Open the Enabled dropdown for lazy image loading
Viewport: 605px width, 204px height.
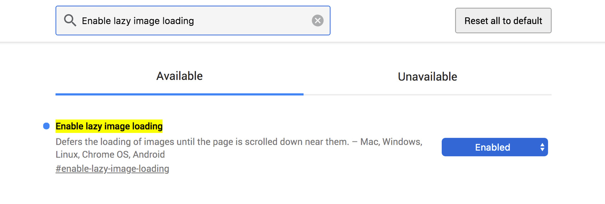click(x=495, y=147)
